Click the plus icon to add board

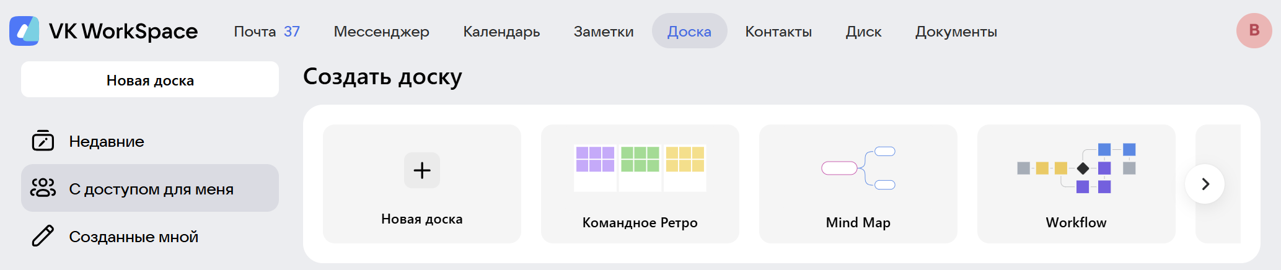pos(421,170)
